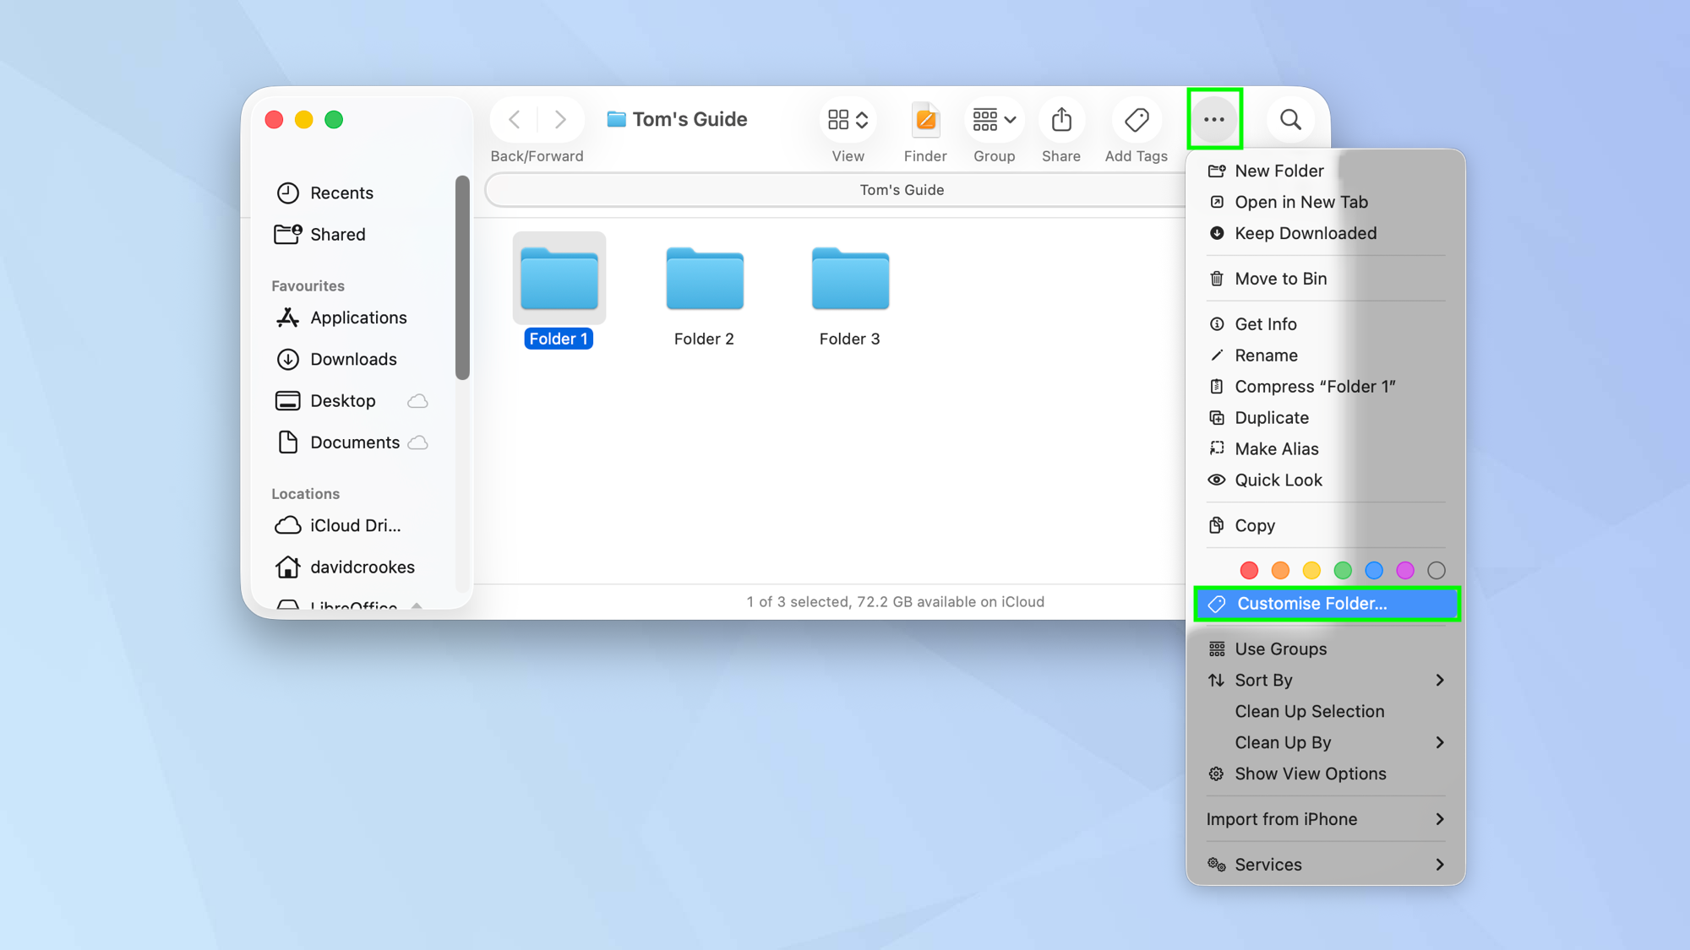The image size is (1690, 950).
Task: Open the Search icon
Action: tap(1290, 119)
